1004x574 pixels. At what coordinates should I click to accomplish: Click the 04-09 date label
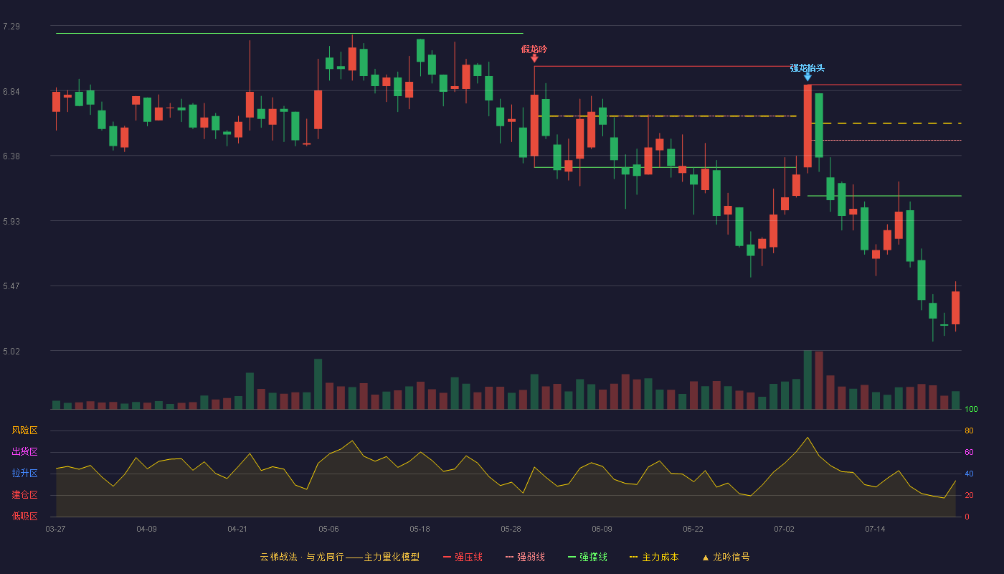point(146,529)
